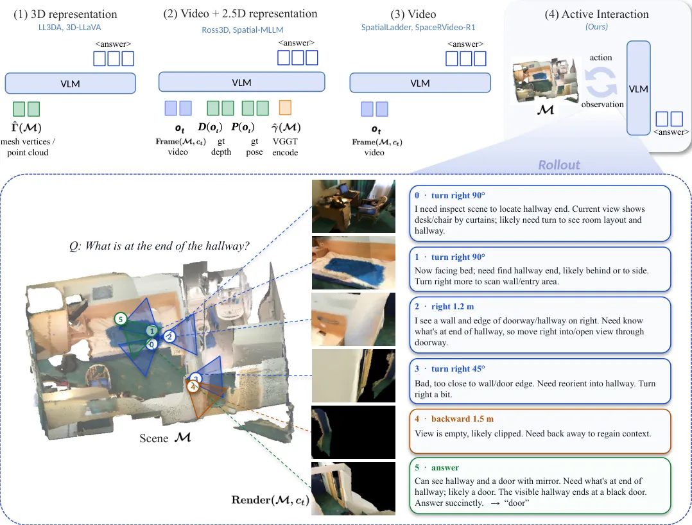
Task: Click step heading '1 · turn right 90°'
Action: pyautogui.click(x=450, y=257)
